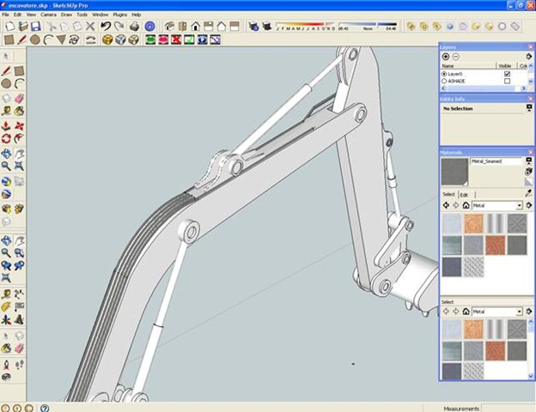The height and width of the screenshot is (412, 536).
Task: Open the upper Metal materials library dropdown
Action: pos(520,206)
